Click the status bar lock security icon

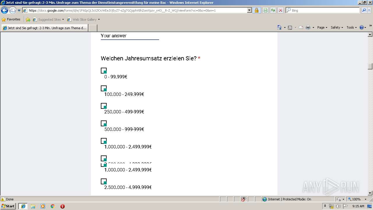coord(339,199)
